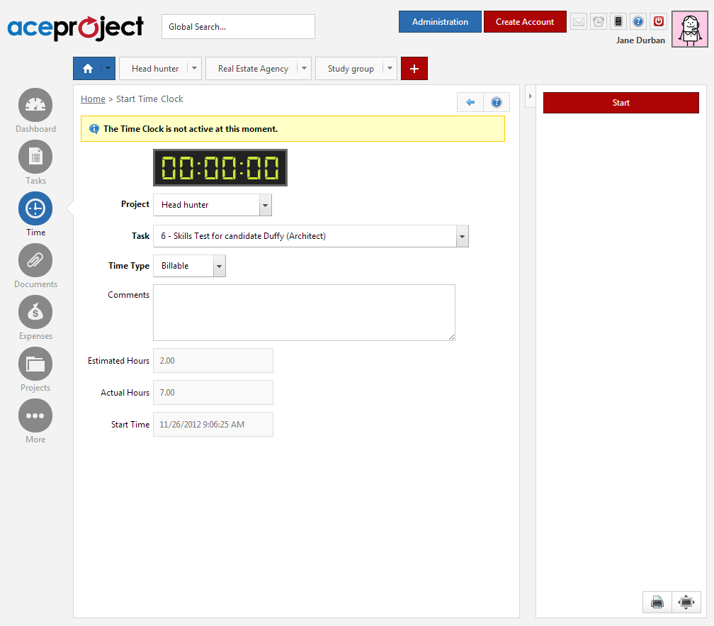Viewport: 714px width, 626px height.
Task: Select the Time clock sidebar icon
Action: [35, 208]
